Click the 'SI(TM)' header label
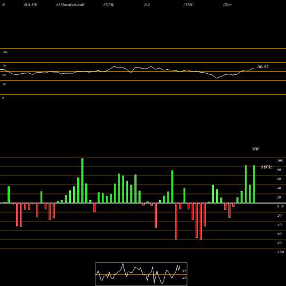 (x=109, y=5)
